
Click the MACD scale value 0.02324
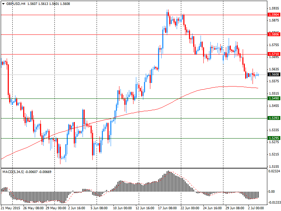tap(274, 171)
